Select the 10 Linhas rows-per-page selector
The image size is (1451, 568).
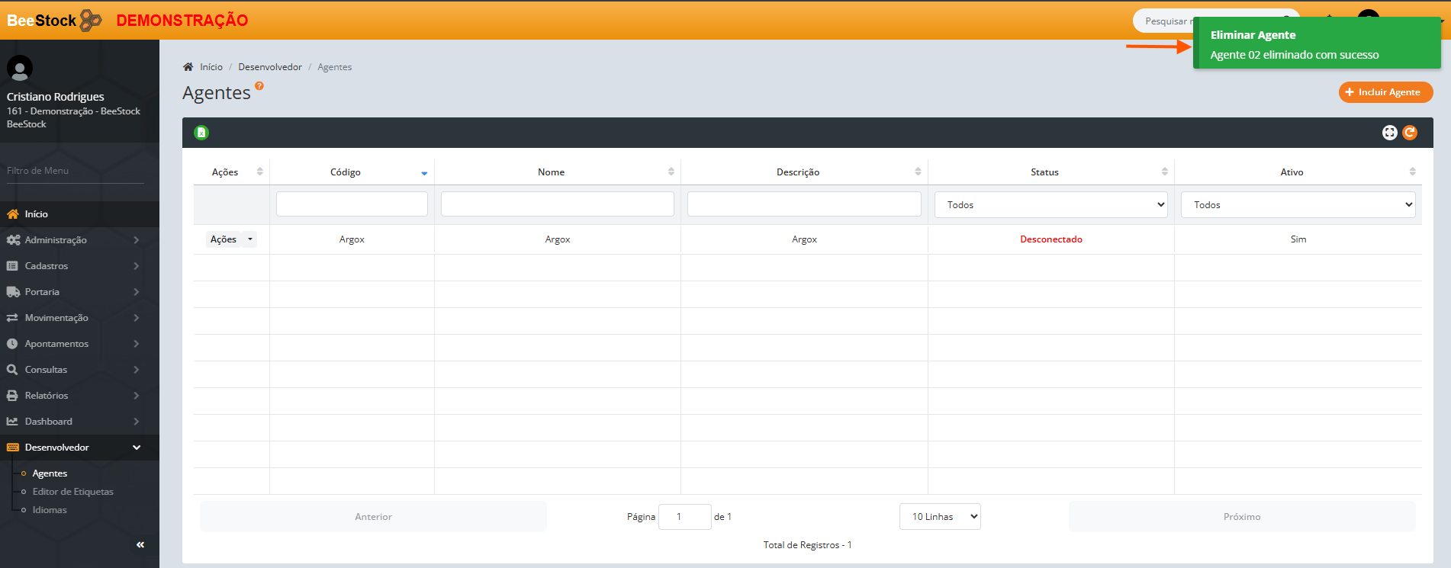[x=940, y=517]
